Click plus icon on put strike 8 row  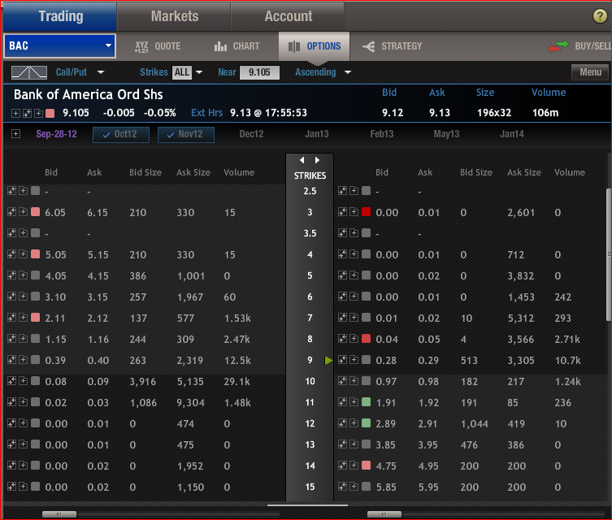[x=354, y=338]
